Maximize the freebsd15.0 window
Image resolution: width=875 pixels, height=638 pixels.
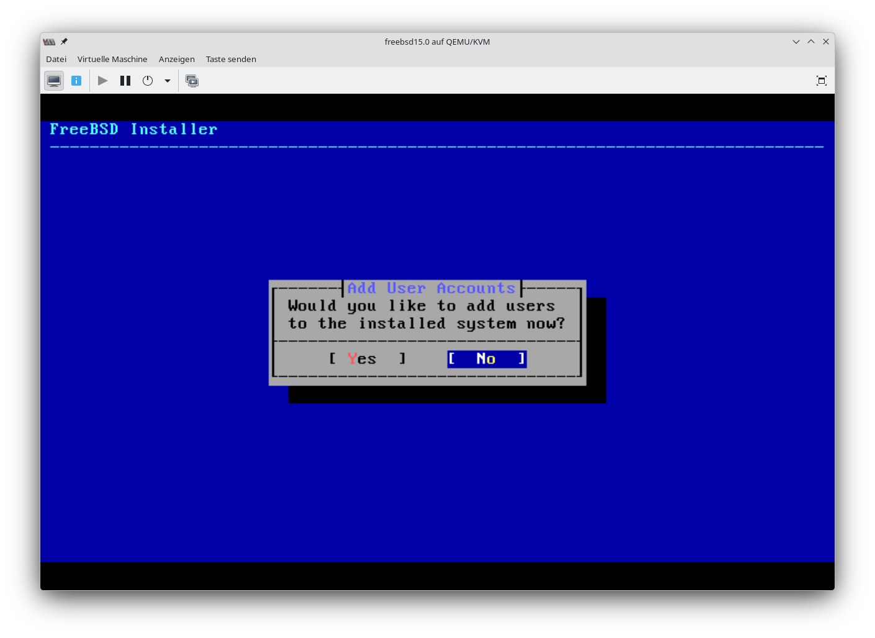point(810,42)
